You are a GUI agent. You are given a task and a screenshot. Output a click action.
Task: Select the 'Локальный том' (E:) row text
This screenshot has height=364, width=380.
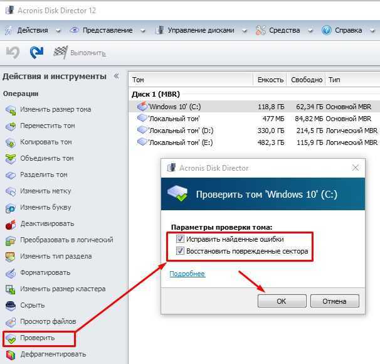pos(181,142)
